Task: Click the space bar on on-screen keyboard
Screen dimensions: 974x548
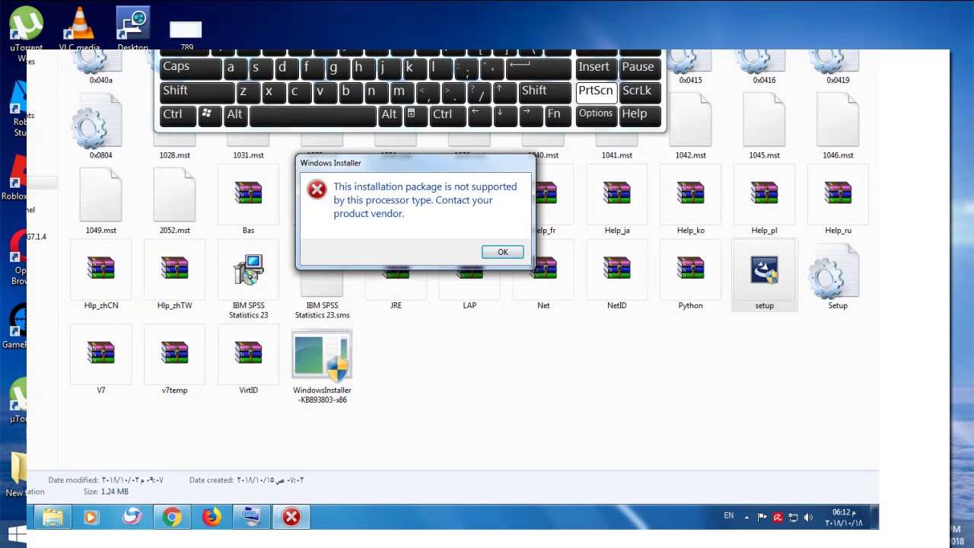Action: (313, 116)
